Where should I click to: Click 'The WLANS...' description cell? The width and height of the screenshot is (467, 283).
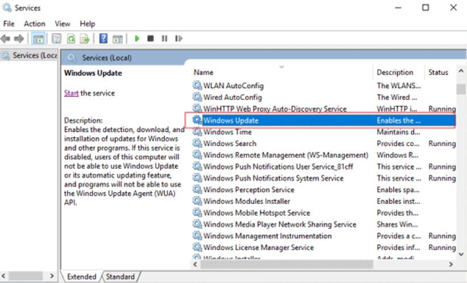(398, 86)
